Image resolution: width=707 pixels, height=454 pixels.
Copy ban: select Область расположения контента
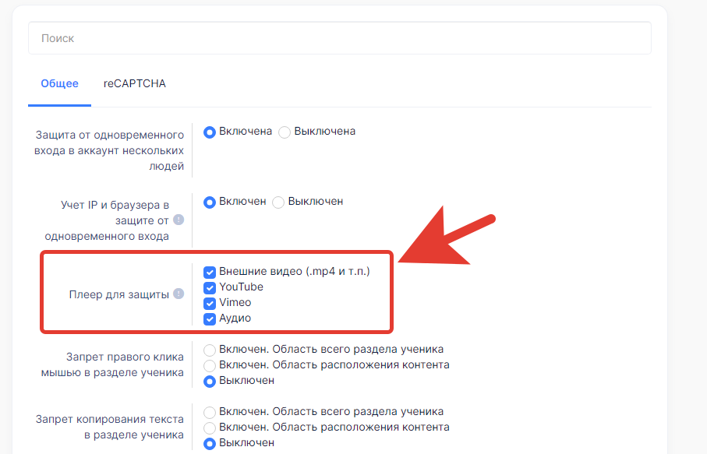209,428
